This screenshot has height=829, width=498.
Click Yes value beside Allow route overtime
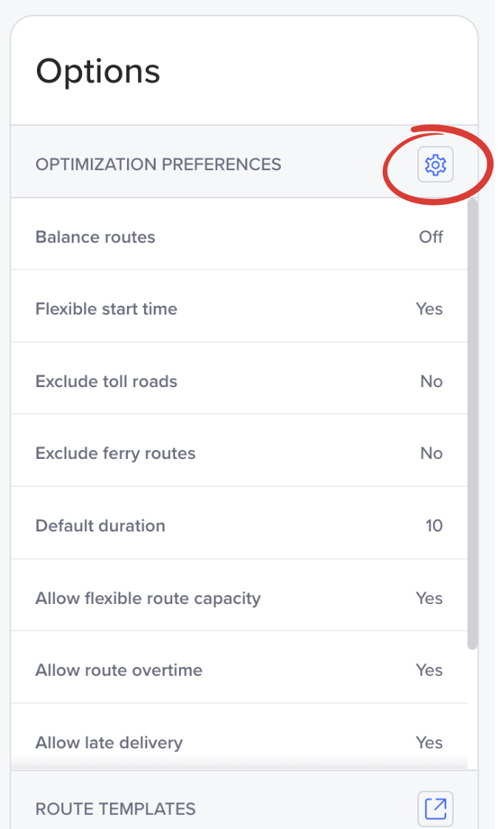coord(429,670)
